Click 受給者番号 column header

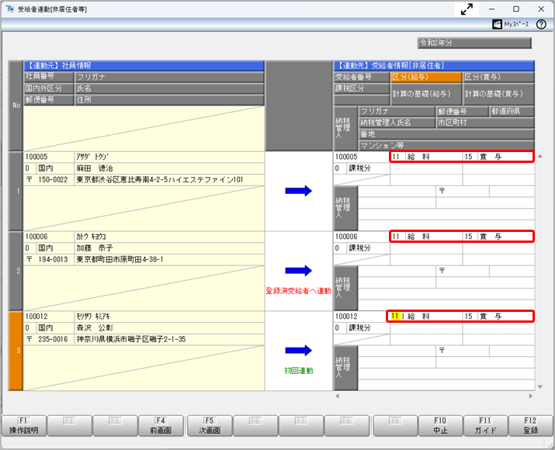(362, 77)
